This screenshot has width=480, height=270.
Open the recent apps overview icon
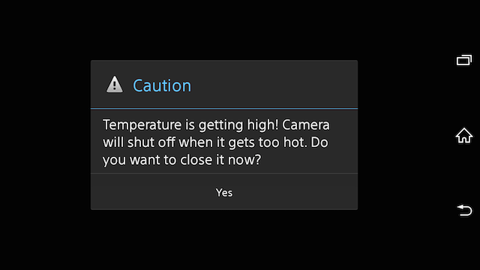coord(464,60)
